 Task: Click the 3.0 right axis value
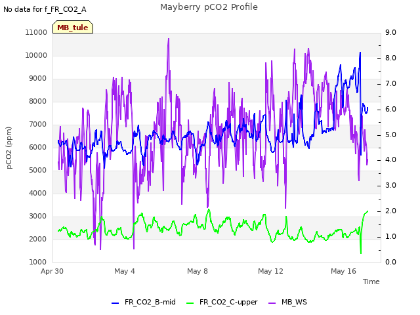point(390,185)
